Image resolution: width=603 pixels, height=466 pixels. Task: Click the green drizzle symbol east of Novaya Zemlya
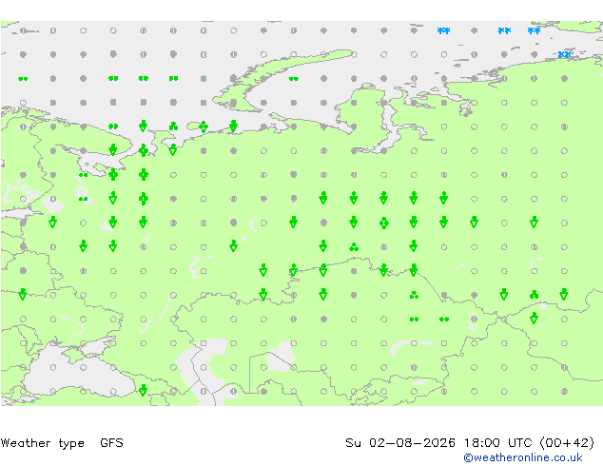pos(294,79)
